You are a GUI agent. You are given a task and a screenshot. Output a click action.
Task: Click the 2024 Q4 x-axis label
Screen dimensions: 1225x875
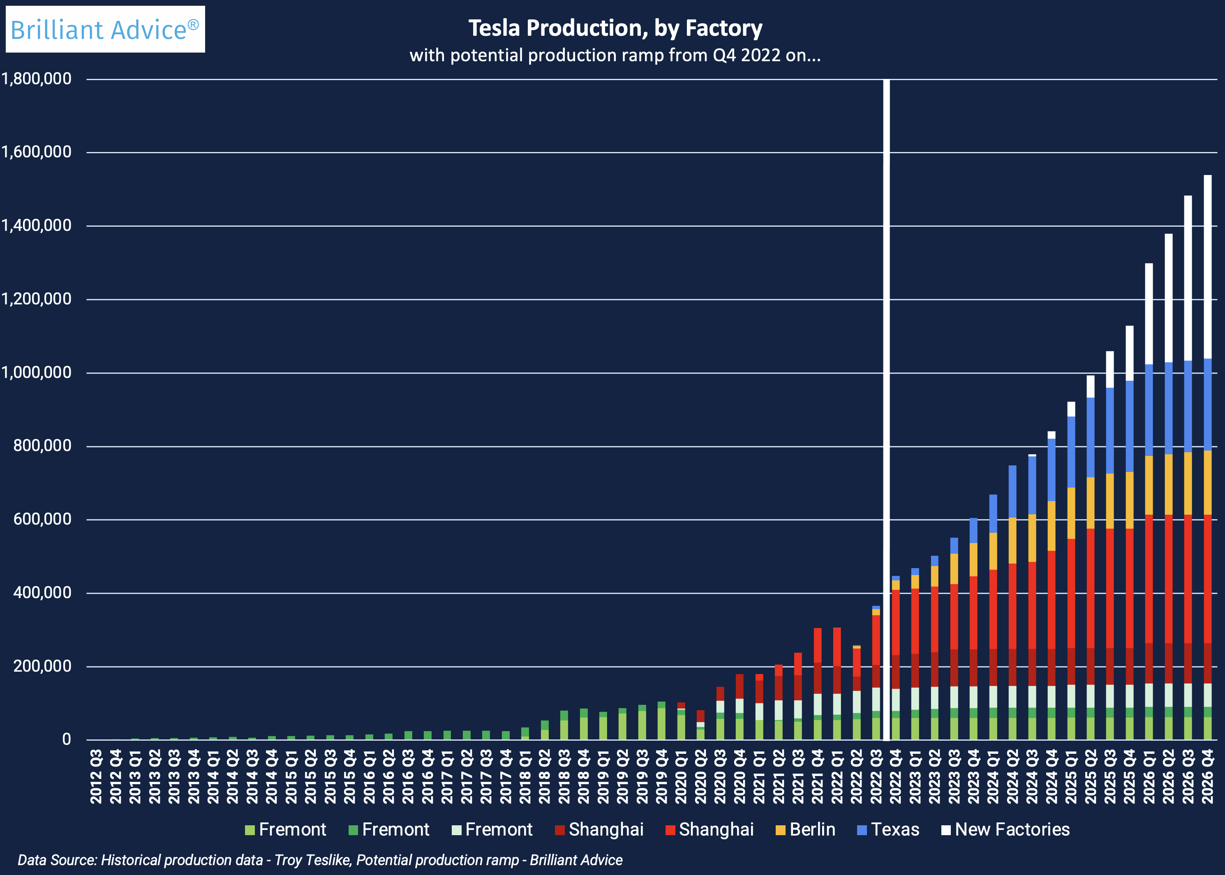click(1052, 776)
